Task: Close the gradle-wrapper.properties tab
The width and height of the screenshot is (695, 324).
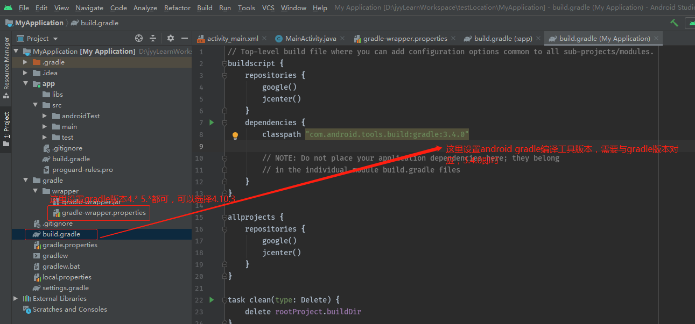Action: [453, 39]
